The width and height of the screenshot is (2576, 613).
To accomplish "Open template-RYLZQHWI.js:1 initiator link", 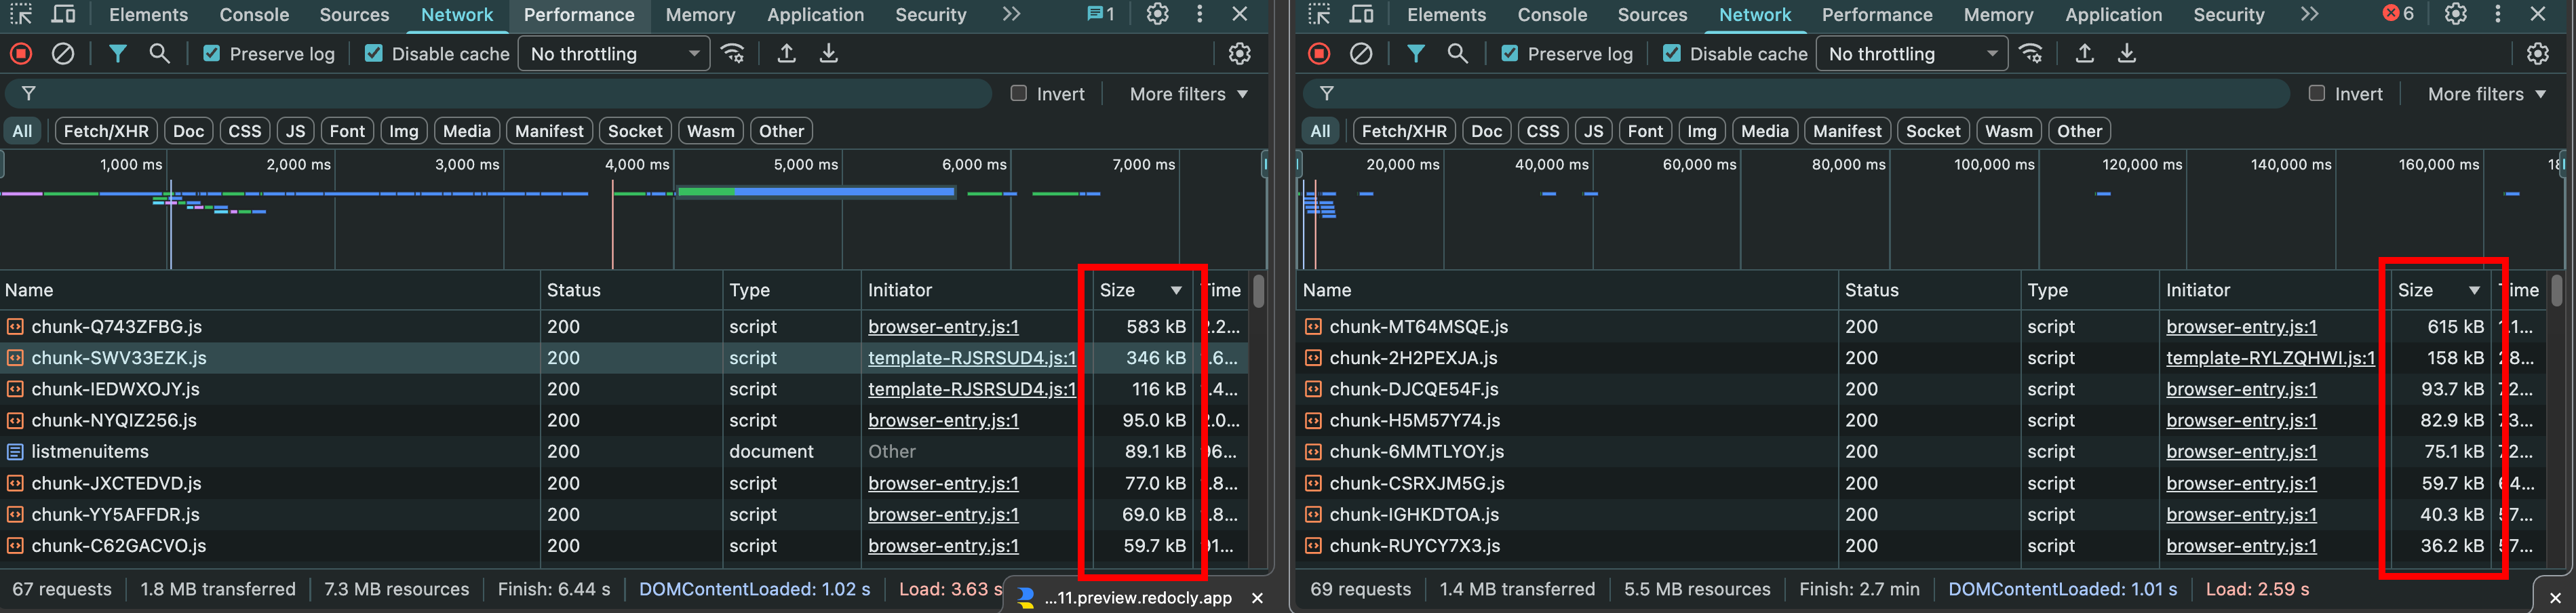I will tap(2270, 358).
